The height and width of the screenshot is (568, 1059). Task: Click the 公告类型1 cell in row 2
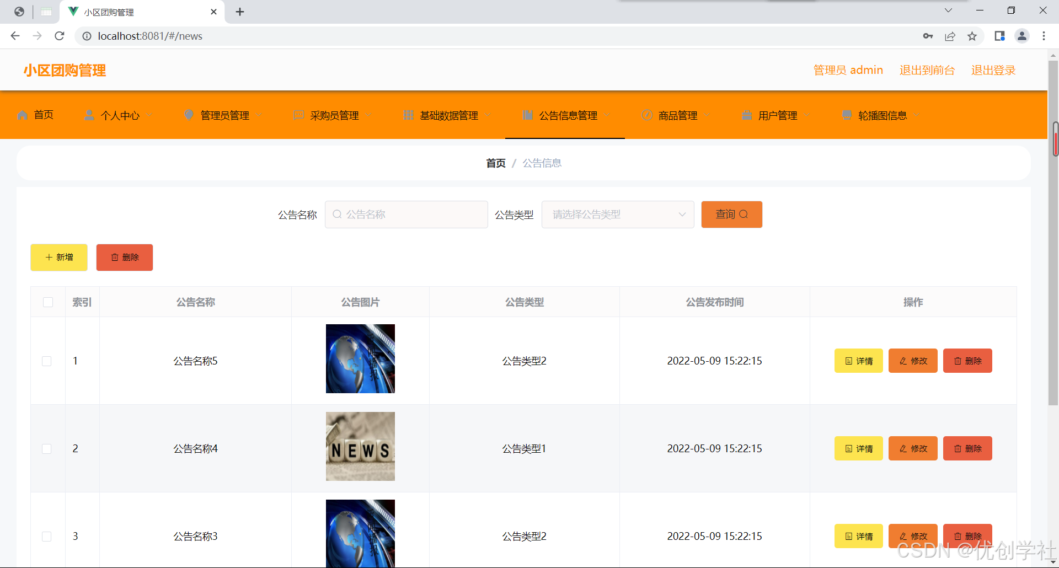coord(524,449)
